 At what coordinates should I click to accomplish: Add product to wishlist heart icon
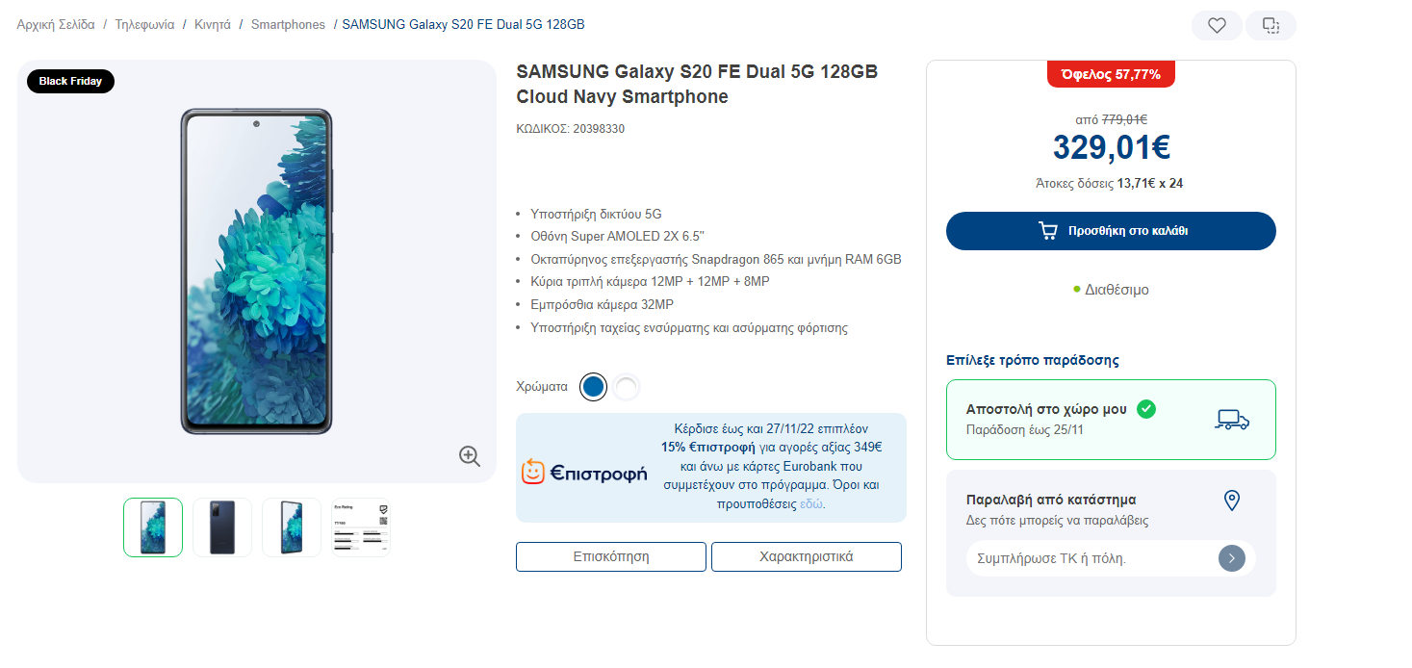[1217, 26]
